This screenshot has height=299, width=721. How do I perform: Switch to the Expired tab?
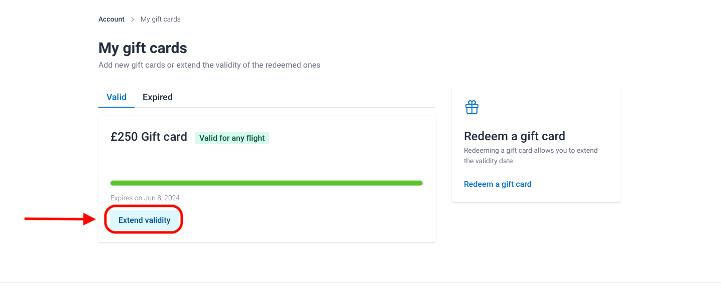coord(158,97)
